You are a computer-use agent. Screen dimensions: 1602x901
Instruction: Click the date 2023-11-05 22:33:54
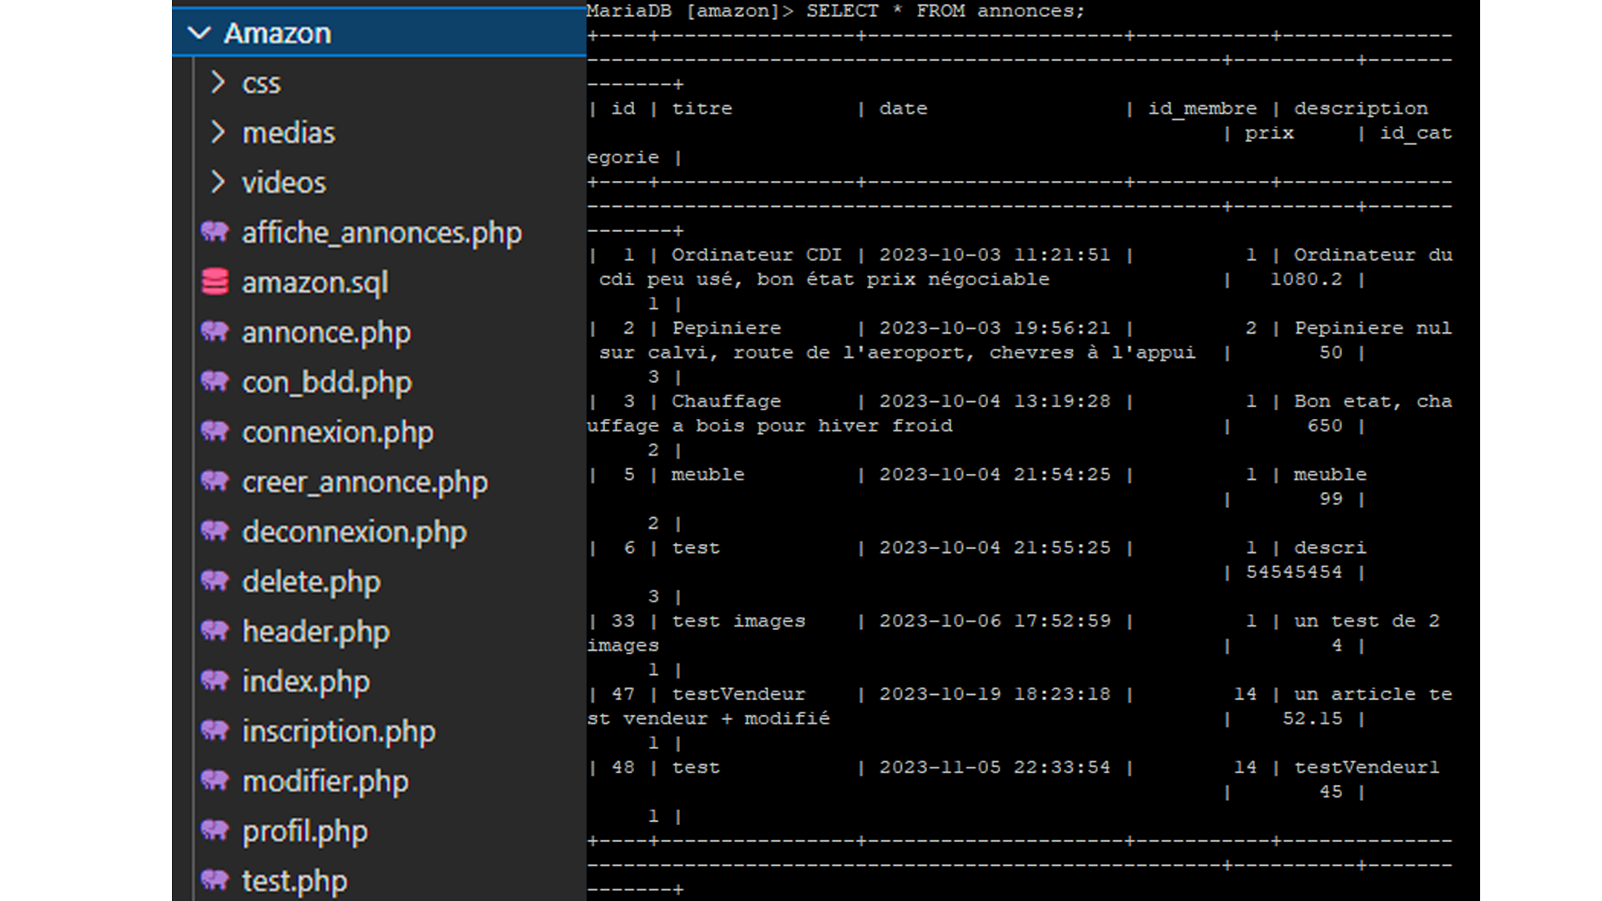(x=995, y=768)
